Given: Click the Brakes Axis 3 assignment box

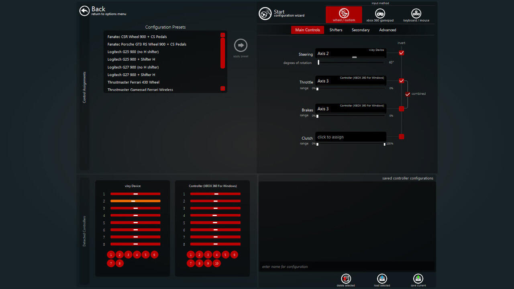Looking at the screenshot, I should (351, 108).
